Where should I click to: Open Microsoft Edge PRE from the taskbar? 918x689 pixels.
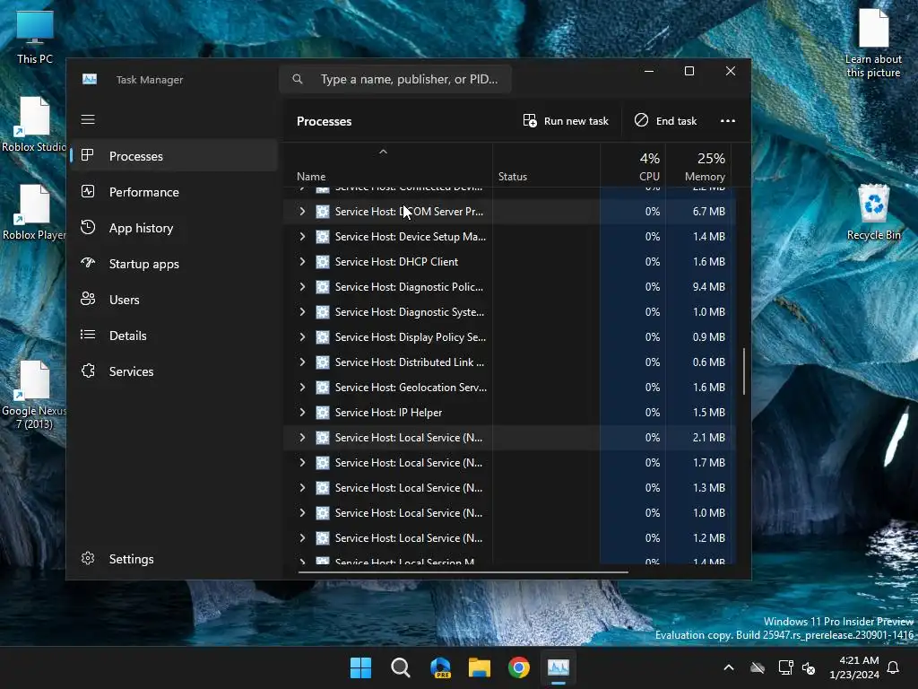click(440, 667)
